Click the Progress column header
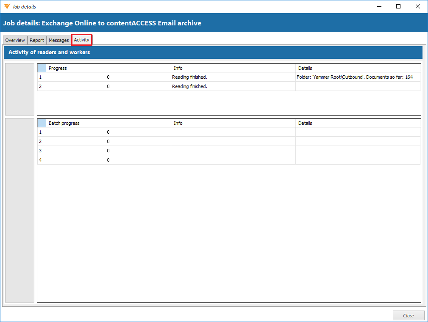Viewport: 428px width, 322px height. pos(108,68)
